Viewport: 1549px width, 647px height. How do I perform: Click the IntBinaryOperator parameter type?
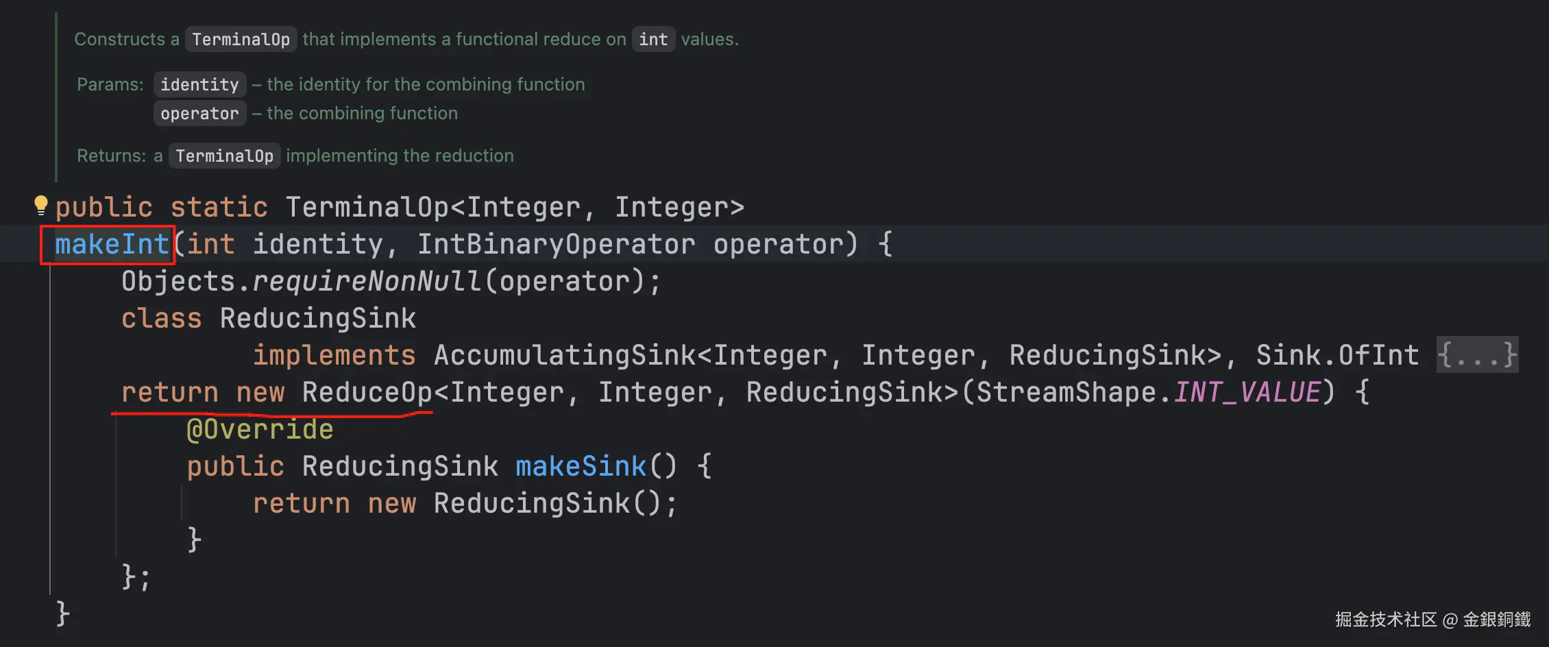[556, 245]
